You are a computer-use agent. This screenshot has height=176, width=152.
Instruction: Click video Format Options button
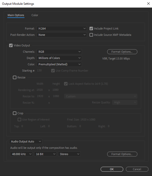pyautogui.click(x=122, y=52)
